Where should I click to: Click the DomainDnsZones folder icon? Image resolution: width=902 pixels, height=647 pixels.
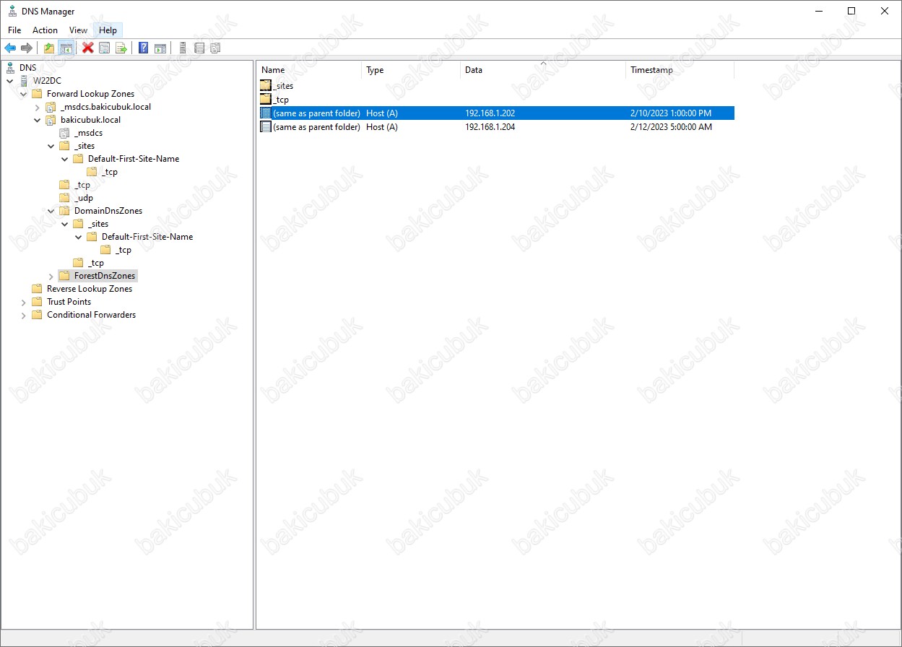click(64, 211)
